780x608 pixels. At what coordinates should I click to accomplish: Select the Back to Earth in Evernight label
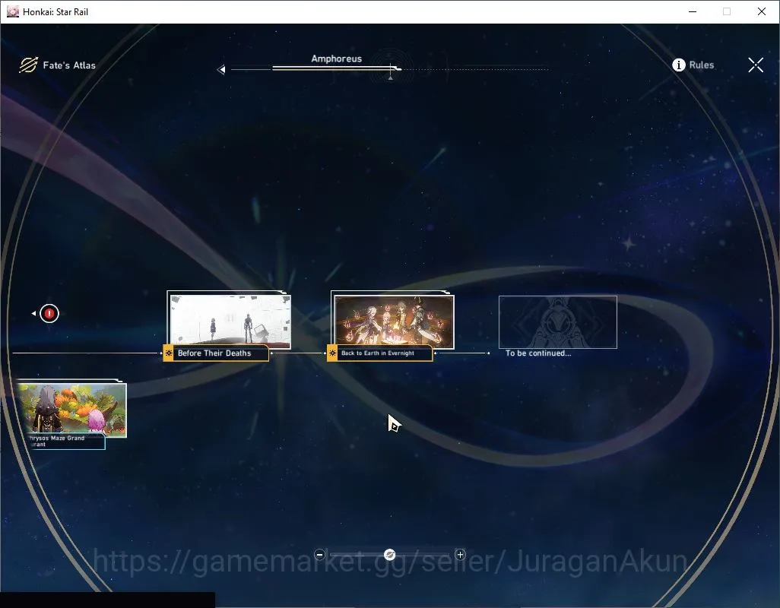[x=378, y=353]
